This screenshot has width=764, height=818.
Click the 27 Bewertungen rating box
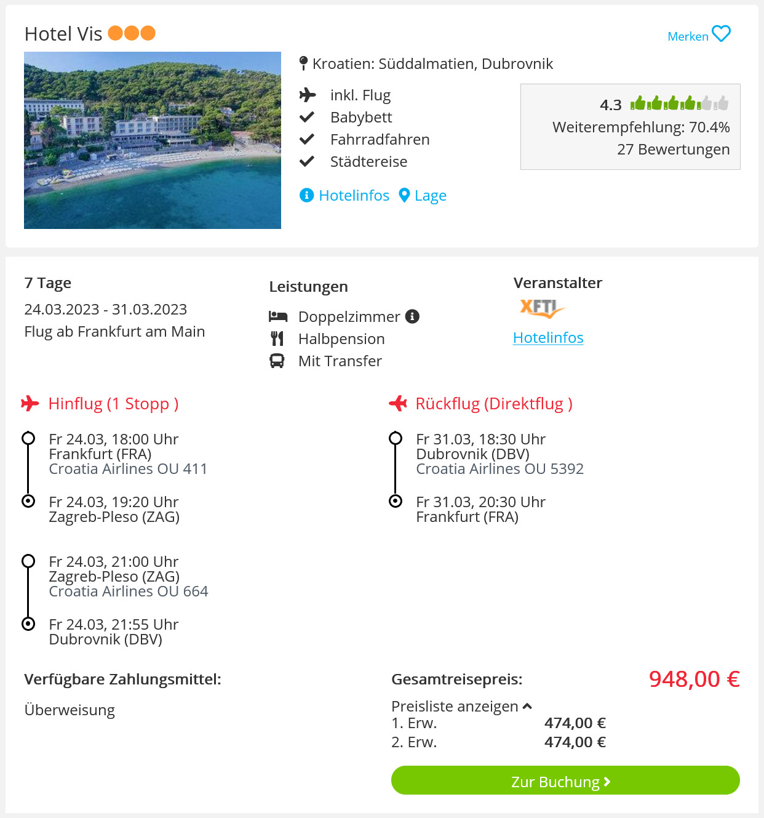click(x=631, y=127)
